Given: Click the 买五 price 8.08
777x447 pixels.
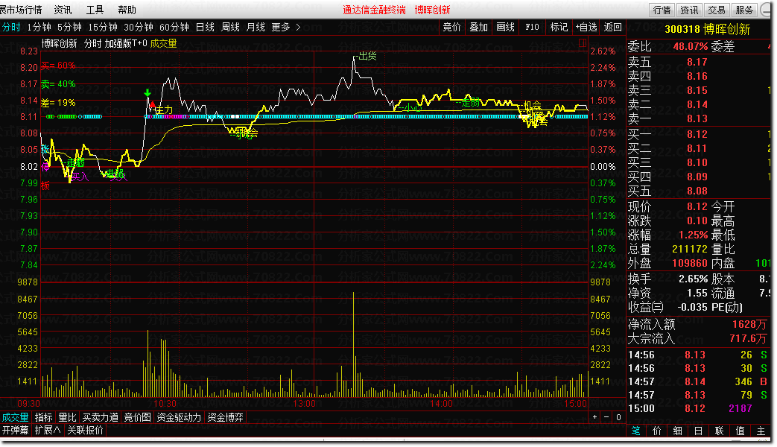Looking at the screenshot, I should (697, 191).
